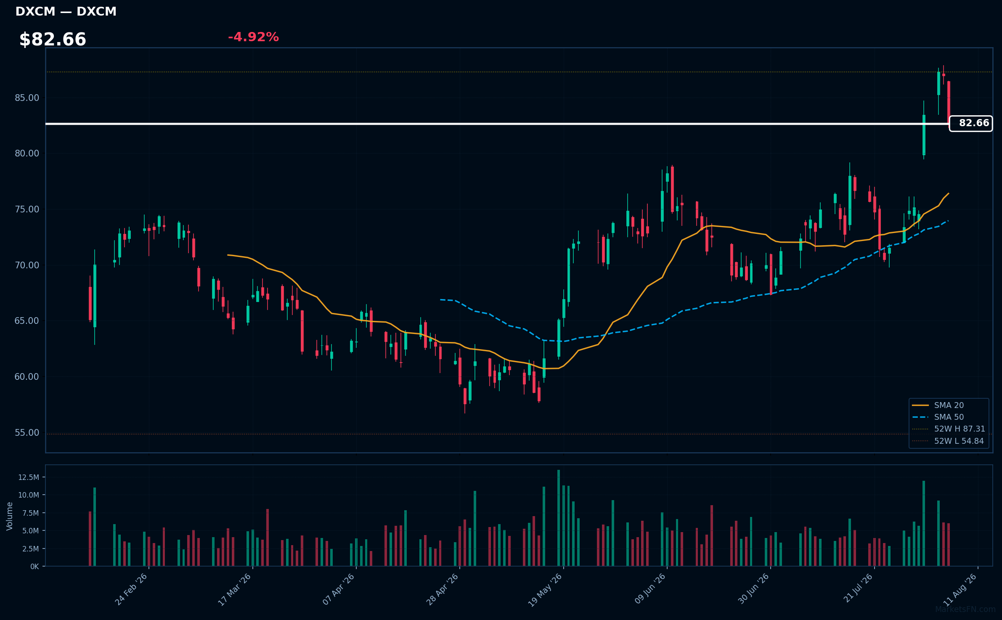Click the 11 Aug '26 date label
The height and width of the screenshot is (620, 1002).
tap(960, 589)
